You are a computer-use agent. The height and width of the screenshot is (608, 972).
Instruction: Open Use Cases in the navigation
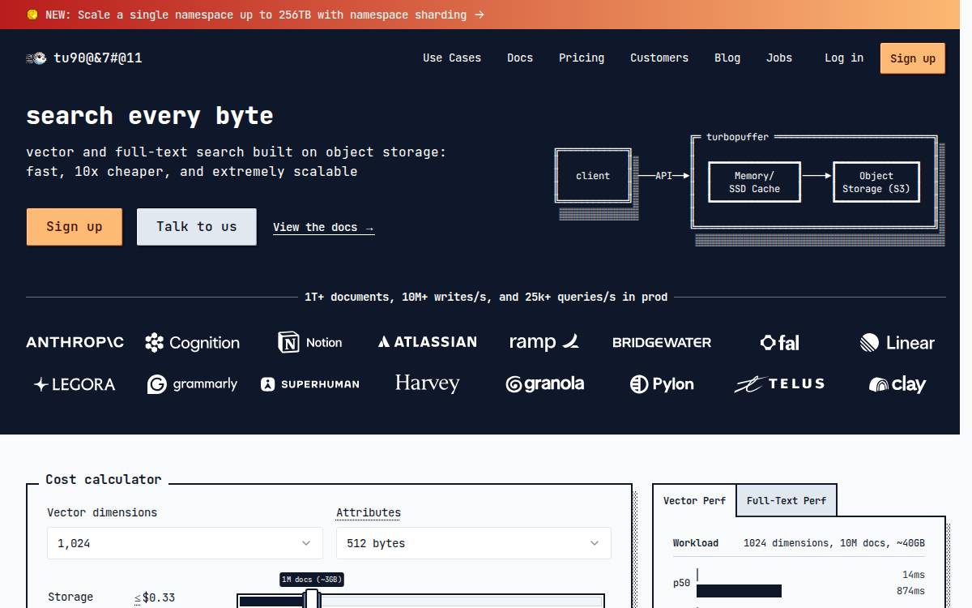tap(452, 58)
